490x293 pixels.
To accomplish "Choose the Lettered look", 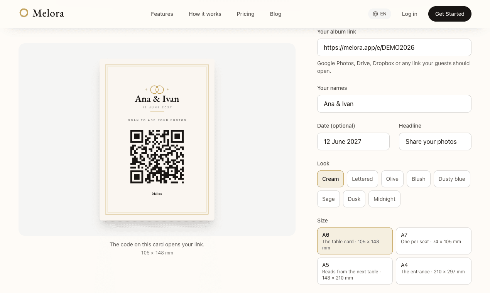I will [362, 179].
